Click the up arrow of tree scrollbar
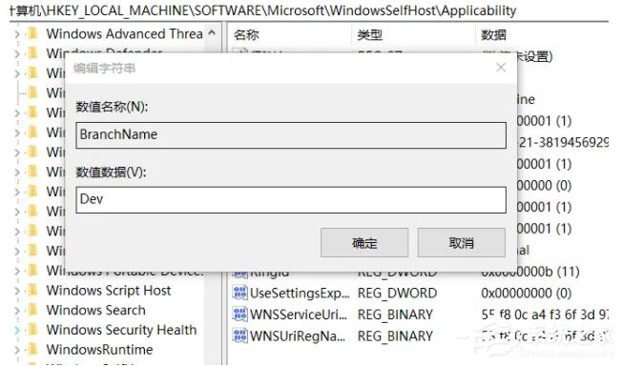The height and width of the screenshot is (366, 622). pyautogui.click(x=212, y=33)
